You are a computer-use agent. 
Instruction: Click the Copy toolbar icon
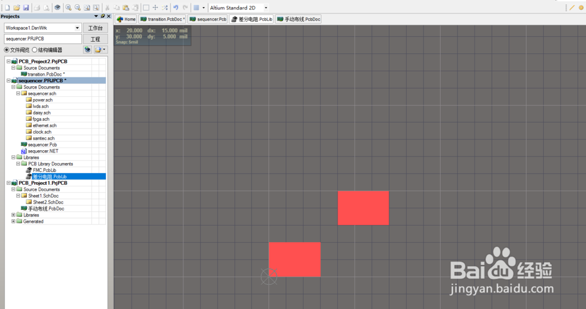[x=117, y=8]
